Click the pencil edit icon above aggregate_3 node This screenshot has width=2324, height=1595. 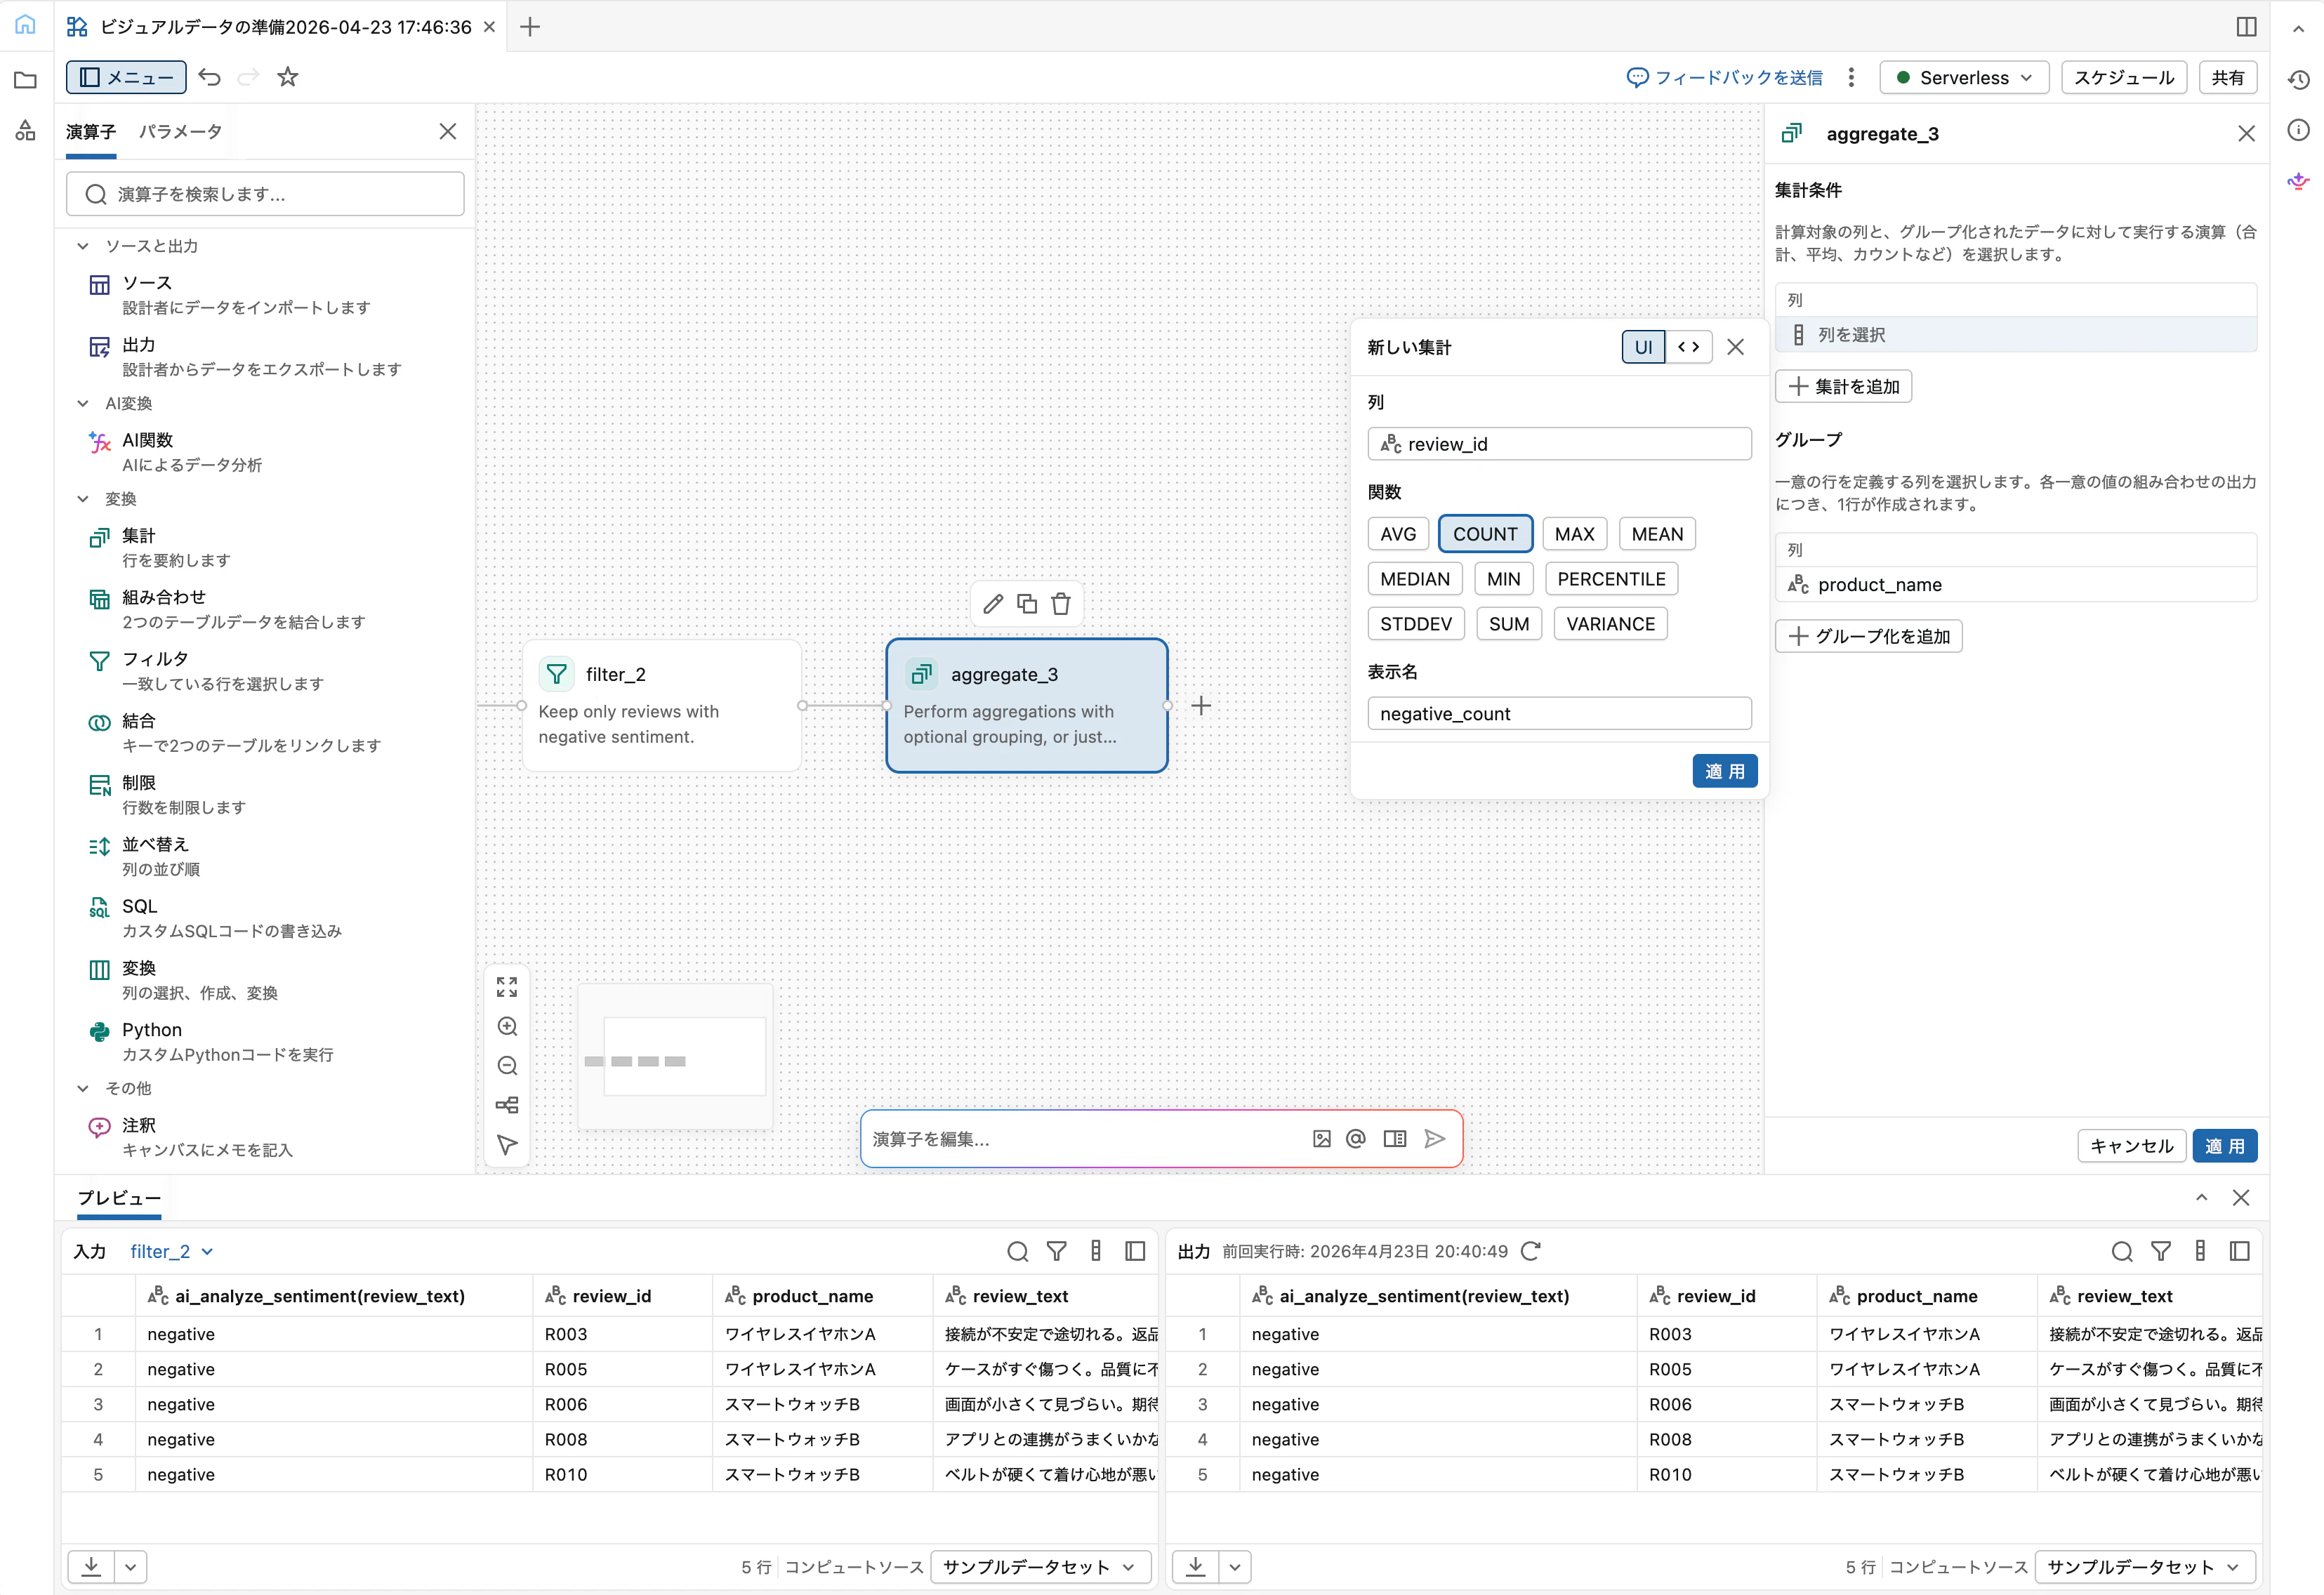(x=993, y=604)
